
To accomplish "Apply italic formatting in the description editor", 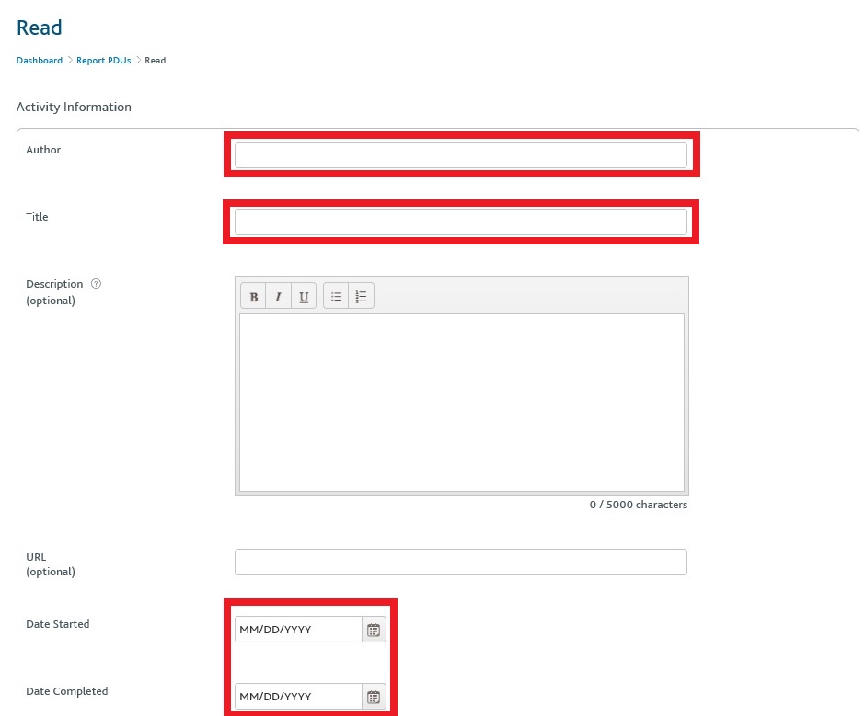I will (278, 297).
